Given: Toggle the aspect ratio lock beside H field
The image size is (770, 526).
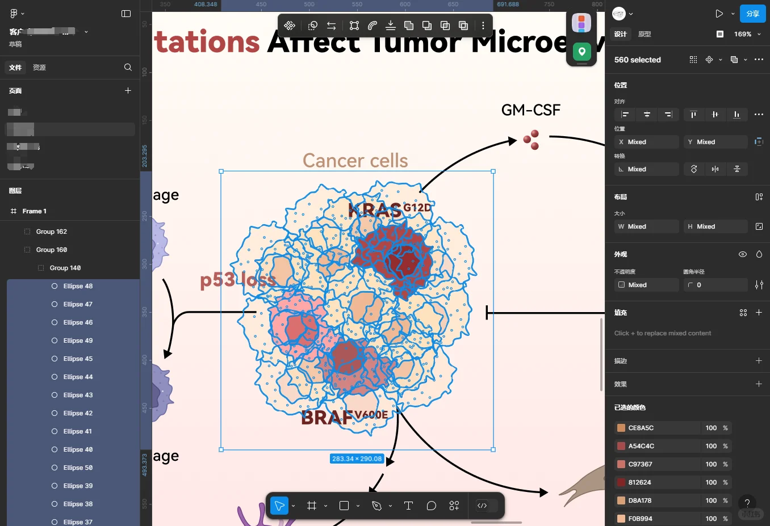Looking at the screenshot, I should pyautogui.click(x=759, y=226).
